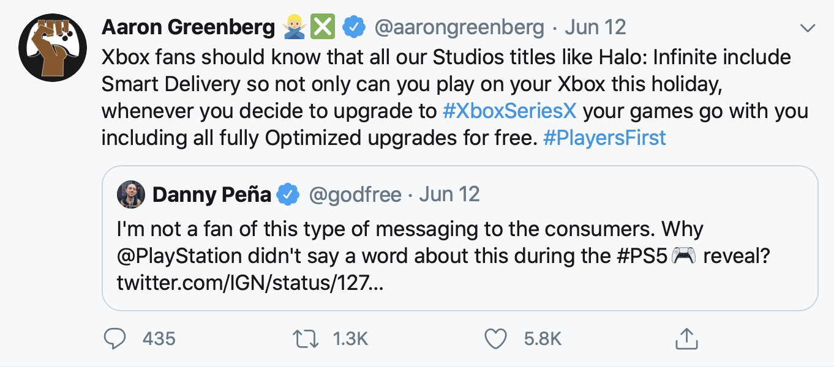
Task: Open Aaron Greenberg display name
Action: coord(188,28)
